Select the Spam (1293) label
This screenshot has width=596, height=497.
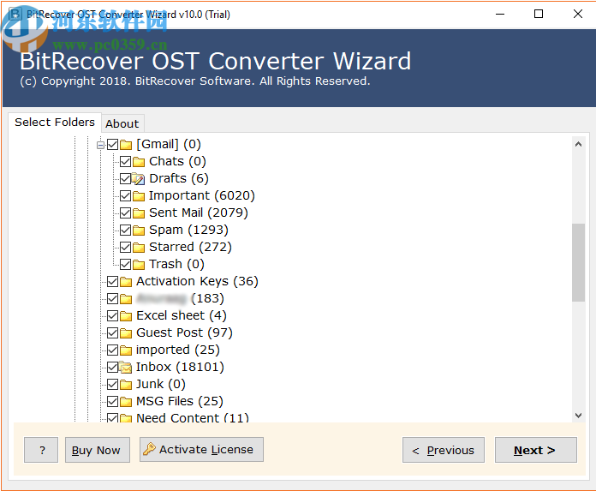[188, 230]
